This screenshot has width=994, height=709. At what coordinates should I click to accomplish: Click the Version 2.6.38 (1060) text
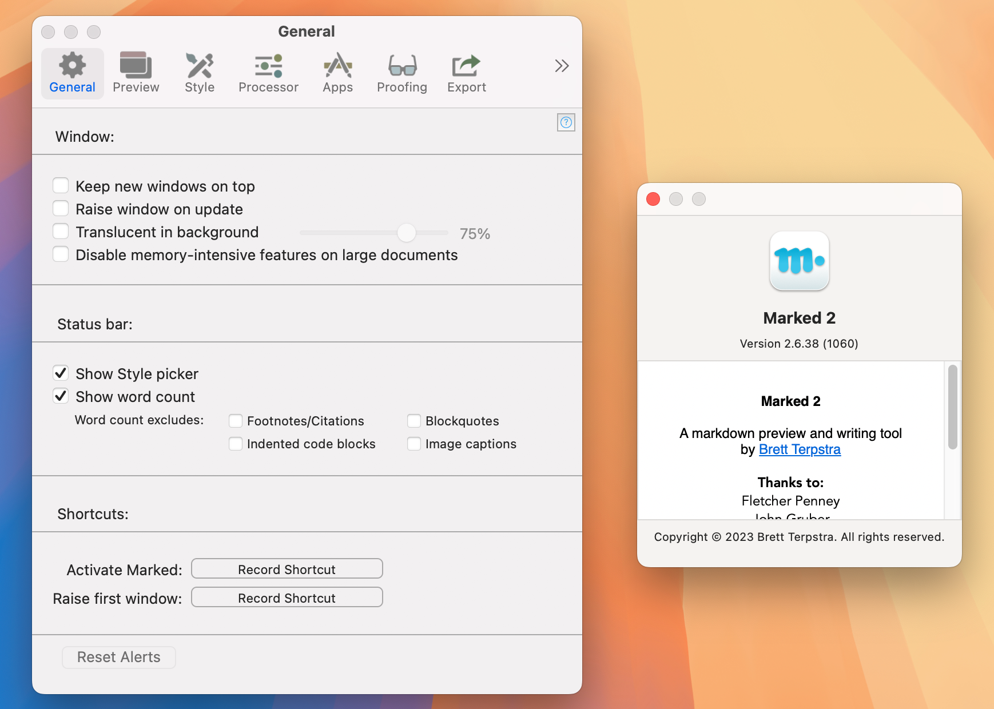(799, 344)
